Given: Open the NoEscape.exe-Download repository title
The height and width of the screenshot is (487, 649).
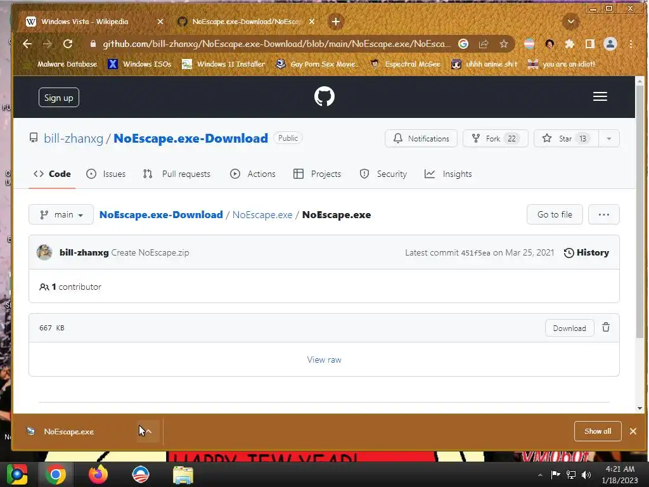Looking at the screenshot, I should [x=191, y=138].
